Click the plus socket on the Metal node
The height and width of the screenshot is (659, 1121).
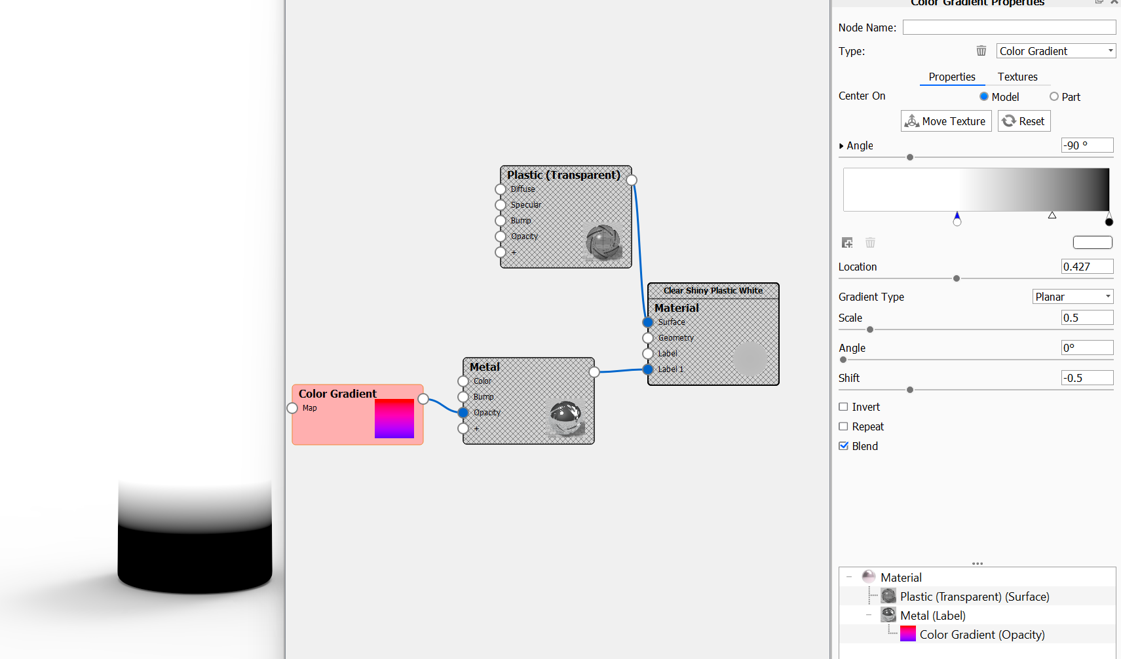[x=463, y=428]
